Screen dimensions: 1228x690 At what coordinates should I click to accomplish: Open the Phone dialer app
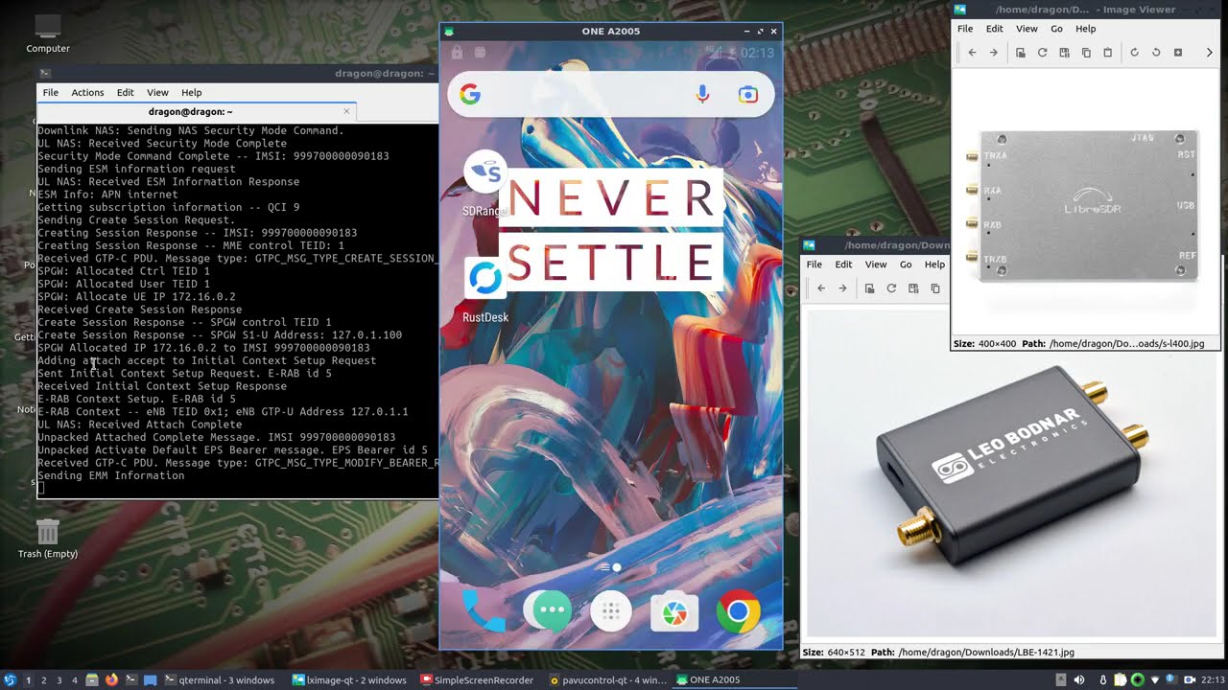484,611
